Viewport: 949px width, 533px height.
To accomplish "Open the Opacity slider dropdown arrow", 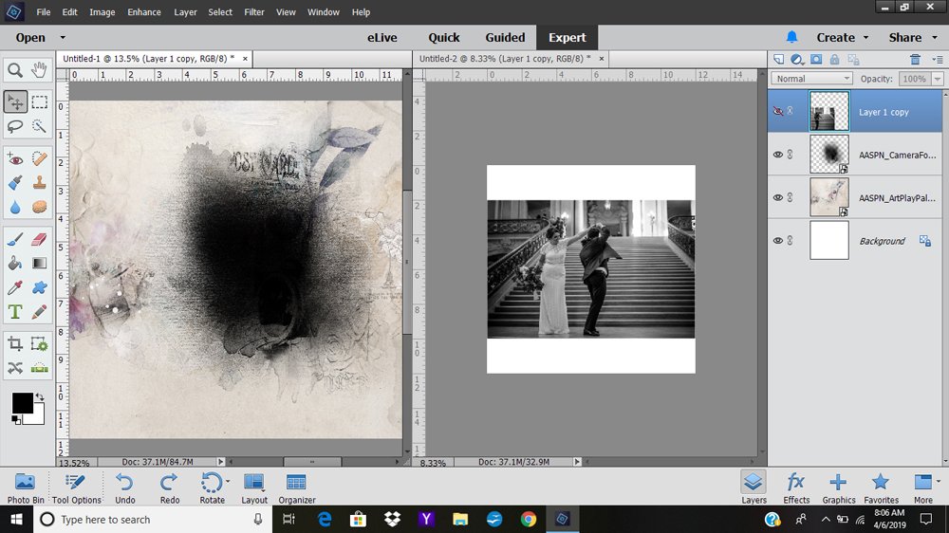I will coord(938,79).
